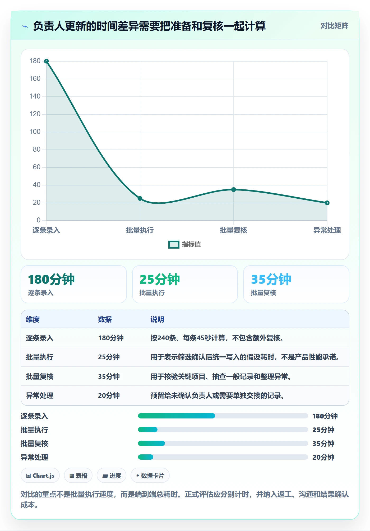Click the 批量执行 progress bar
This screenshot has height=531, width=370.
[223, 430]
